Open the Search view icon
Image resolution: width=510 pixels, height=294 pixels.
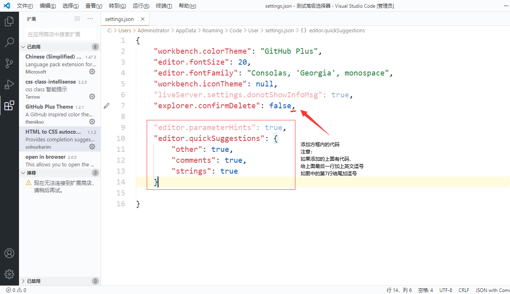[x=9, y=42]
